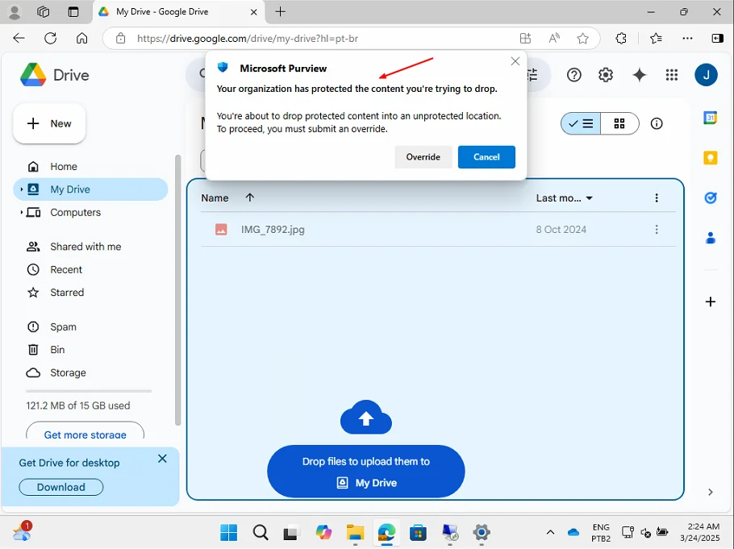Open Google Keep side panel
734x549 pixels.
[710, 158]
